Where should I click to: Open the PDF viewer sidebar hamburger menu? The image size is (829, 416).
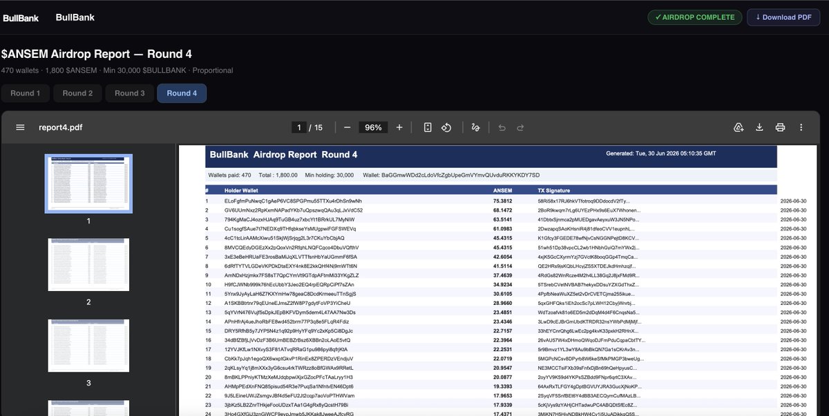[x=20, y=128]
